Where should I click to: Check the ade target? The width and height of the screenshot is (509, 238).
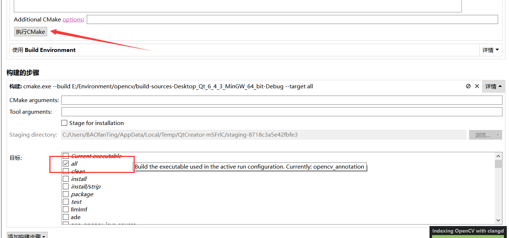pyautogui.click(x=66, y=217)
